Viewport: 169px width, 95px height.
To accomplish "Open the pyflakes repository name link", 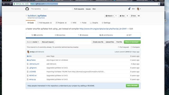I will [x=42, y=16].
